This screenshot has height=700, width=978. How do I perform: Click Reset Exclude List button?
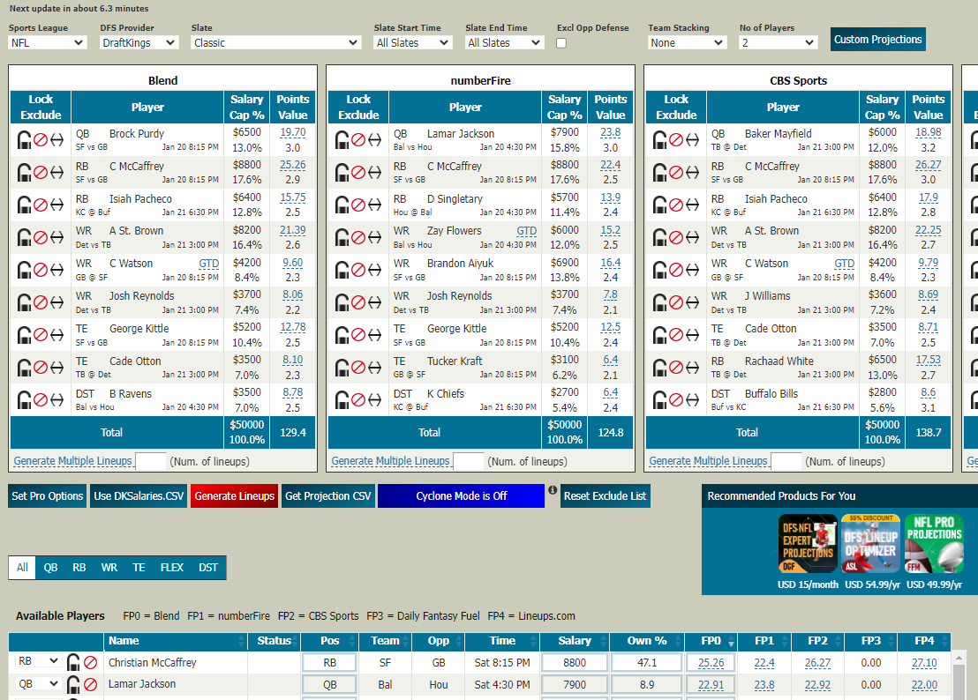point(605,495)
